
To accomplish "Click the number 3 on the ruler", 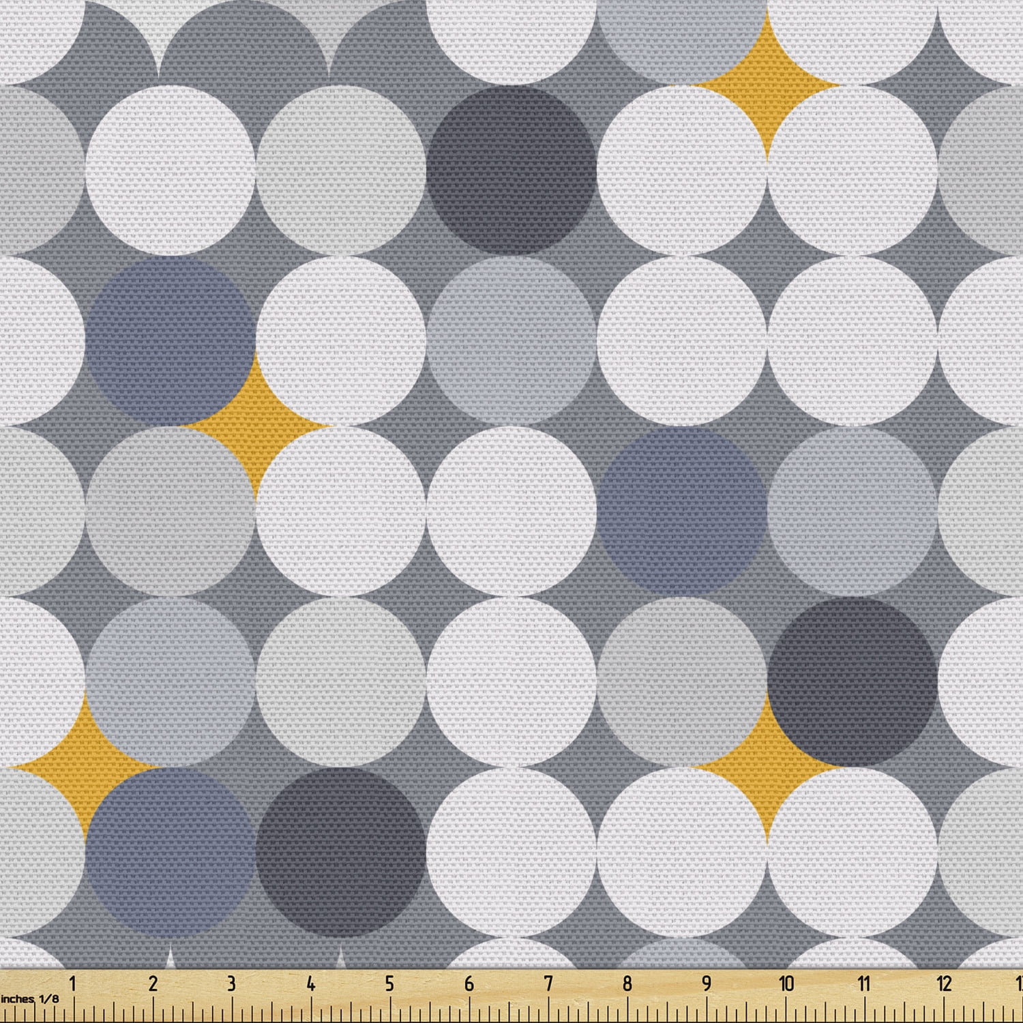I will (231, 983).
